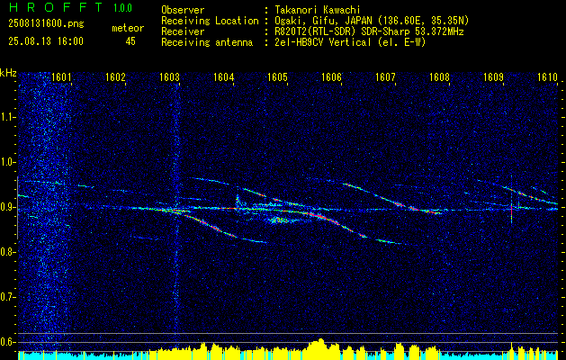Click the 1604 time marker
Viewport: 566px width, 360px height.
(x=223, y=77)
